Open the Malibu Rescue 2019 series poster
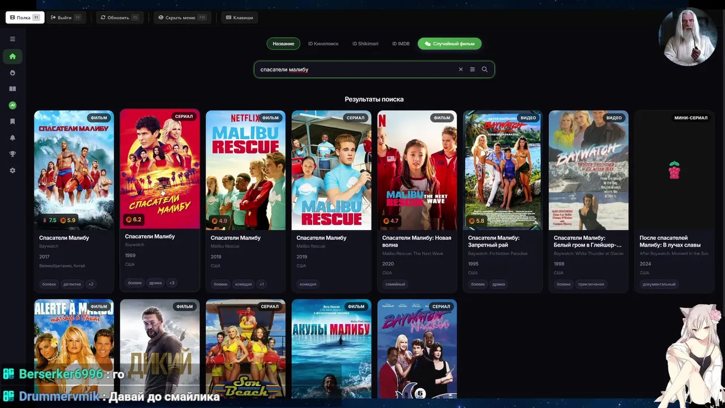The width and height of the screenshot is (725, 408). [x=331, y=170]
